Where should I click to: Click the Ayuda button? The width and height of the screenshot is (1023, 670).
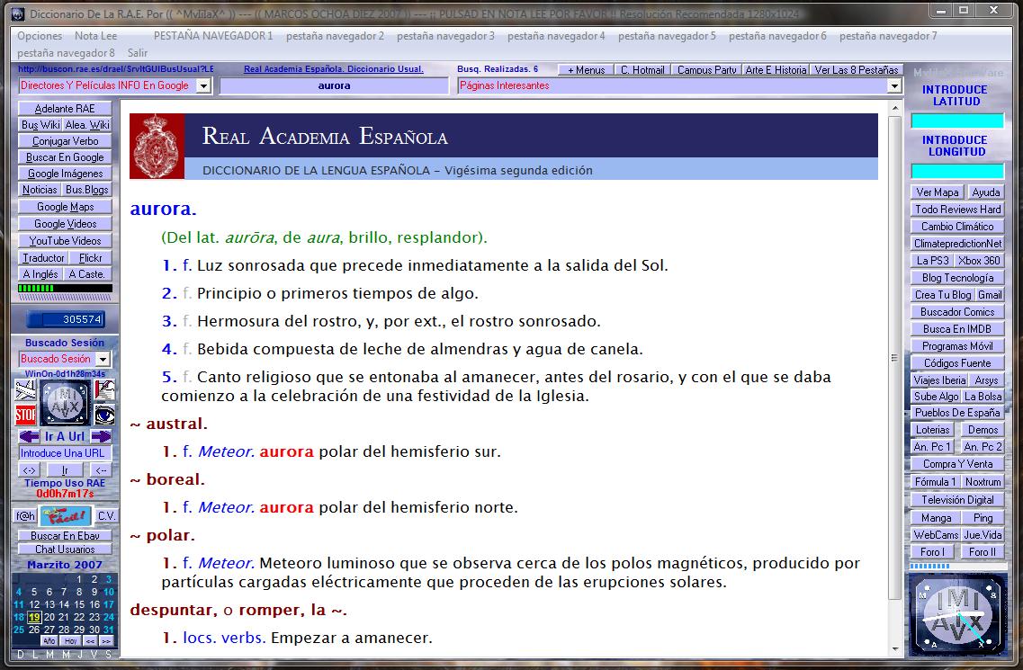[x=985, y=192]
